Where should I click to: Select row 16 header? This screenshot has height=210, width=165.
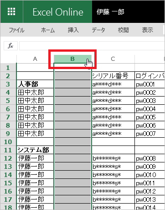[x=8, y=191]
